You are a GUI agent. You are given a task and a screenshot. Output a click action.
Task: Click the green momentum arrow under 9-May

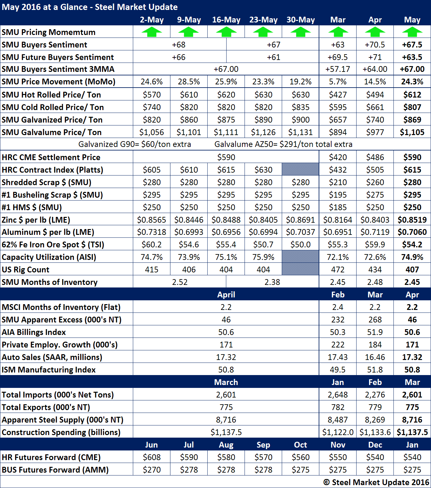click(x=189, y=32)
